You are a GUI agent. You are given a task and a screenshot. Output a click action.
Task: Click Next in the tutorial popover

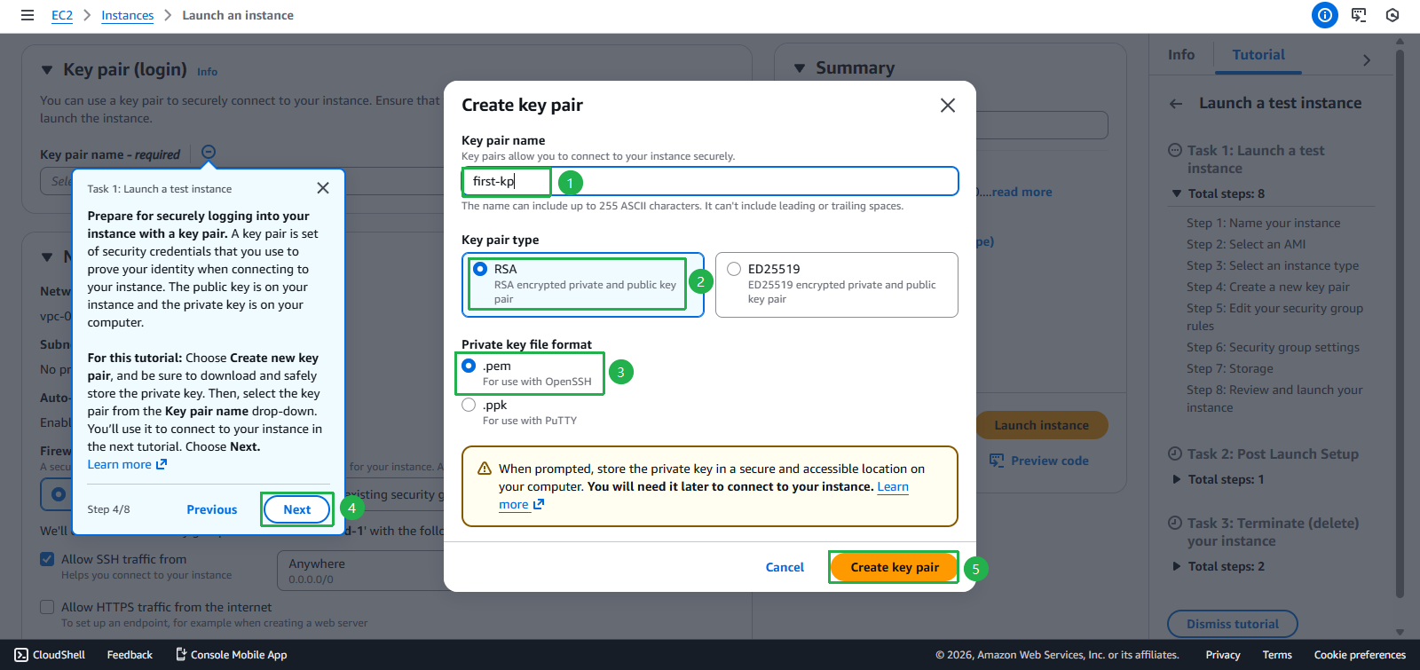(x=296, y=509)
